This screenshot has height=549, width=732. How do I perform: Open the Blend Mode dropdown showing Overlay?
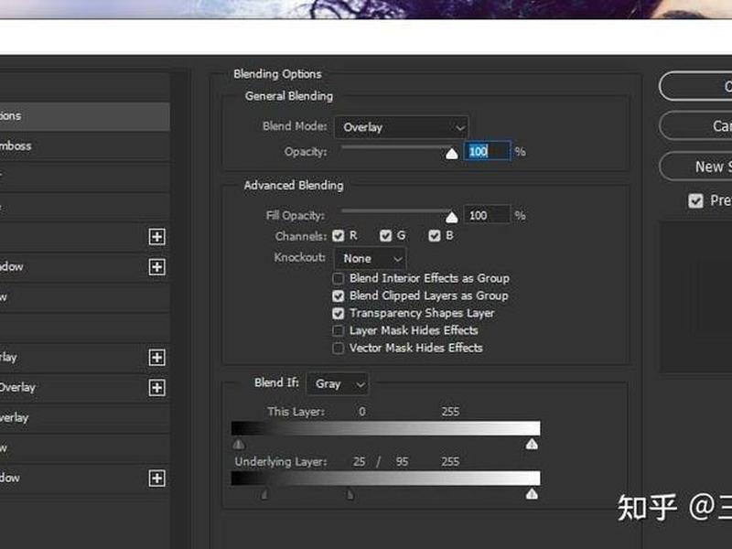tap(402, 127)
